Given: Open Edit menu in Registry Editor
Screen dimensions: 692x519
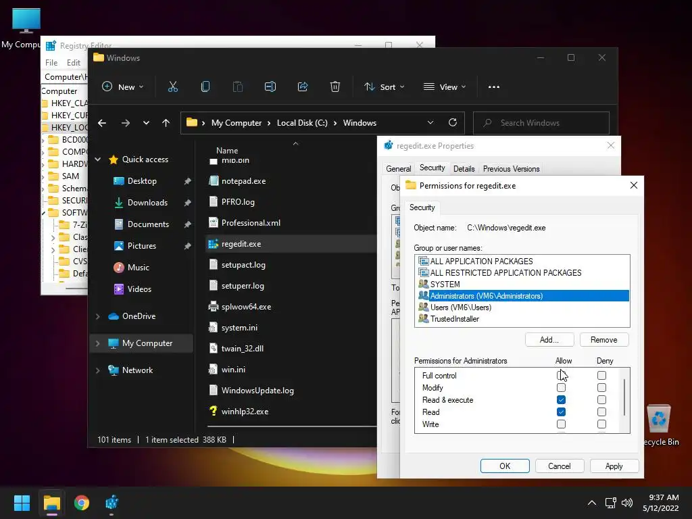Looking at the screenshot, I should pos(73,63).
